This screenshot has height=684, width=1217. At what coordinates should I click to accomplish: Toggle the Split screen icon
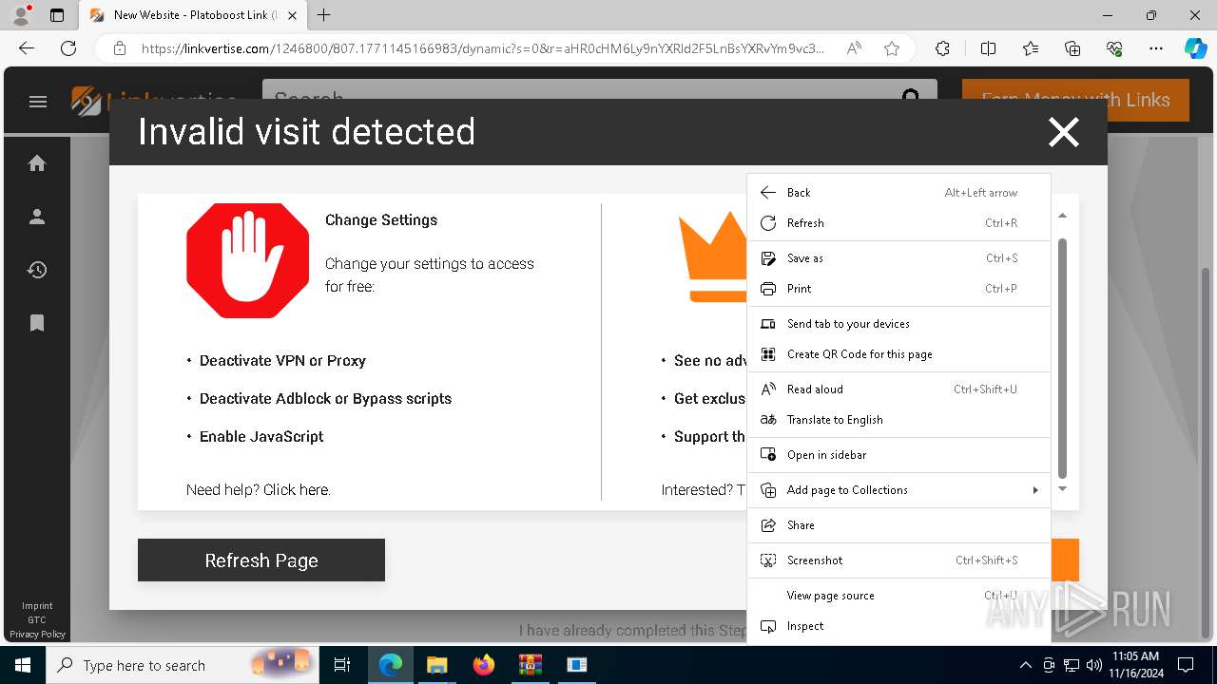pyautogui.click(x=988, y=48)
